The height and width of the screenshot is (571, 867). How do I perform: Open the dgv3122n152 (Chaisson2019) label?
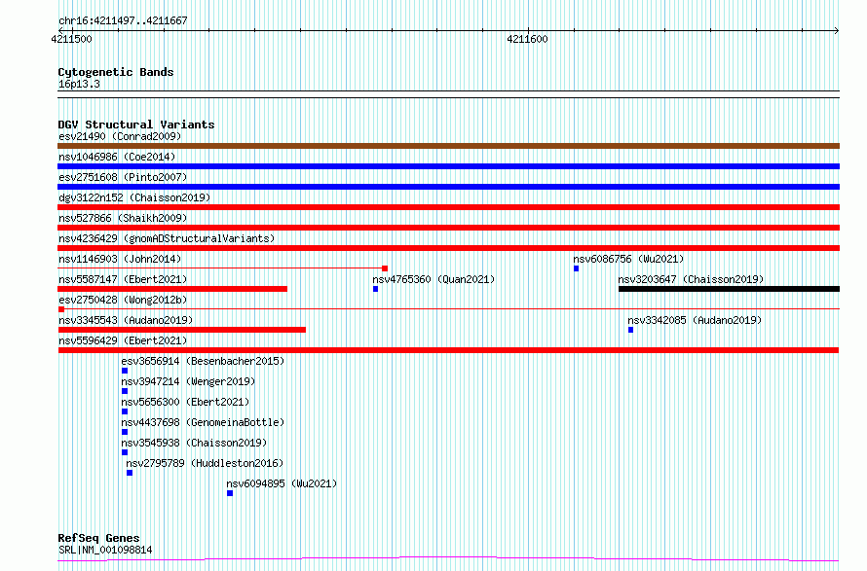134,197
